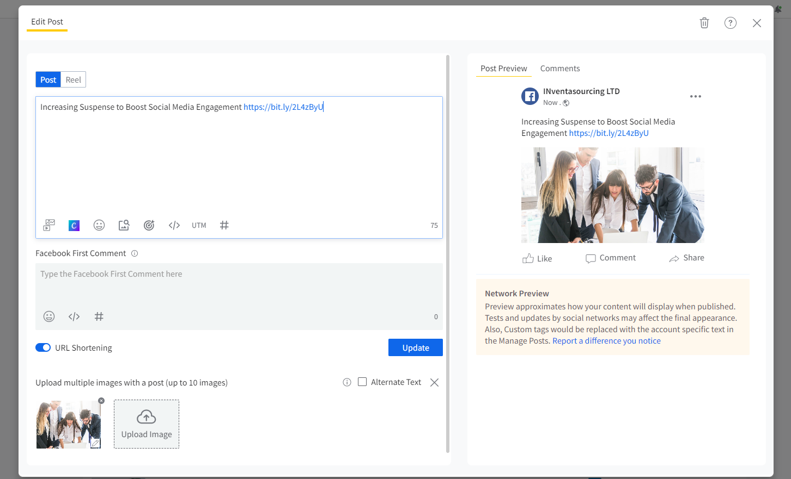Delete post using trash icon
Image resolution: width=791 pixels, height=479 pixels.
(x=704, y=23)
